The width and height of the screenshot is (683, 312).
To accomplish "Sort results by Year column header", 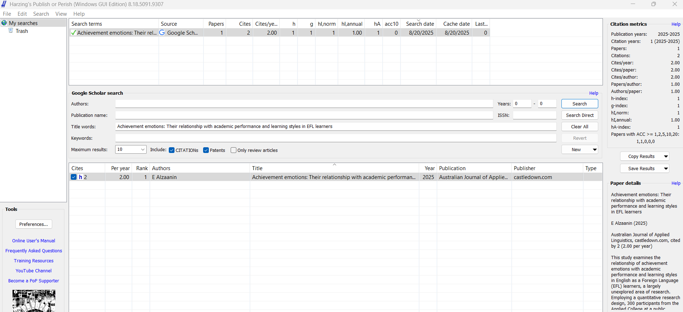I will tap(428, 168).
